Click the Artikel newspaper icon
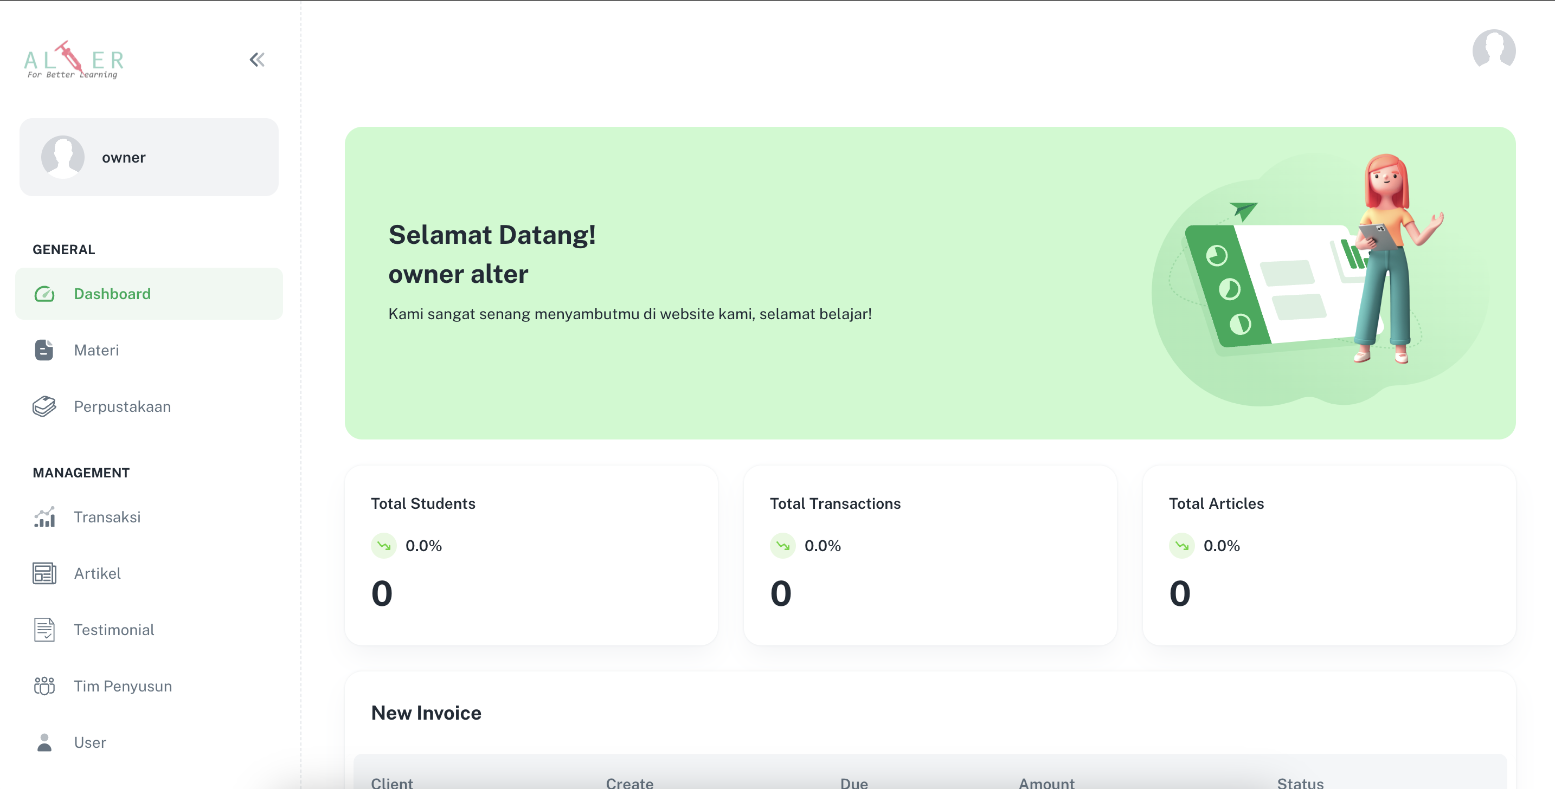Image resolution: width=1555 pixels, height=789 pixels. 44,573
